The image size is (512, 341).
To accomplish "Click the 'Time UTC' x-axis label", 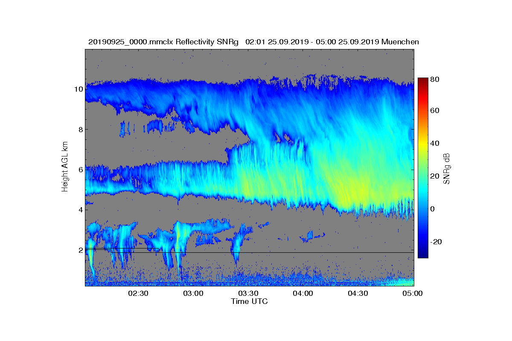I will (x=250, y=301).
